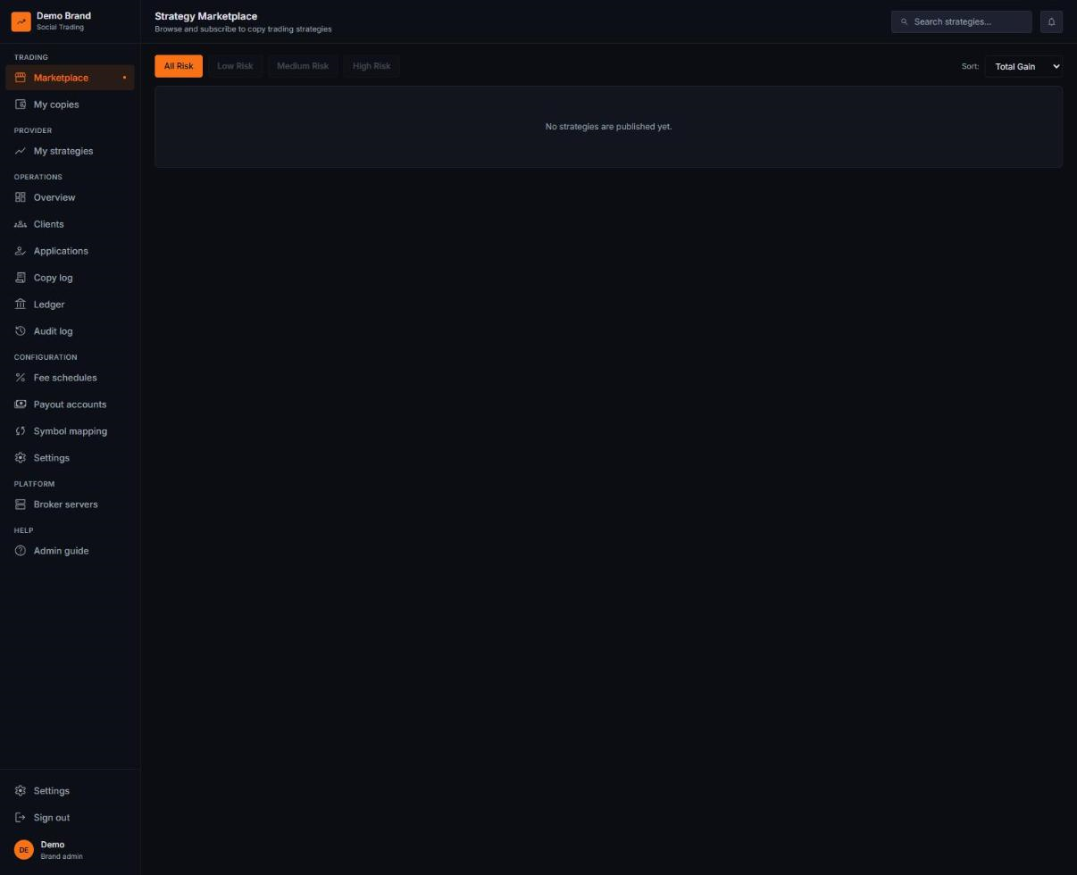Click the My copies wallet icon
Viewport: 1077px width, 875px height.
pyautogui.click(x=21, y=104)
